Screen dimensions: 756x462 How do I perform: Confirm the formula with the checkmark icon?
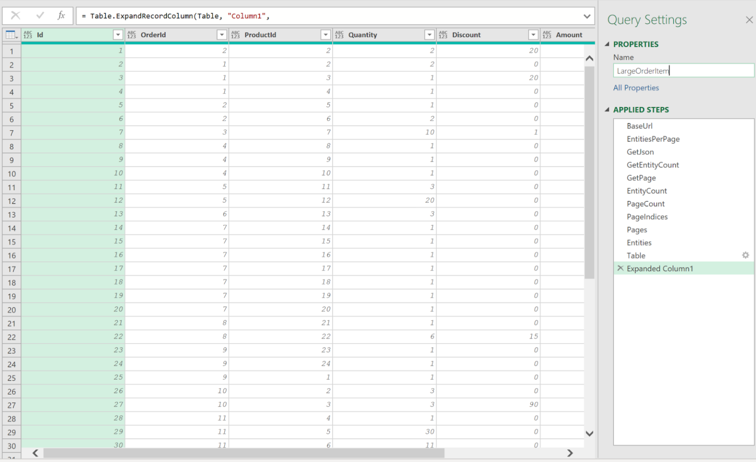pos(40,16)
